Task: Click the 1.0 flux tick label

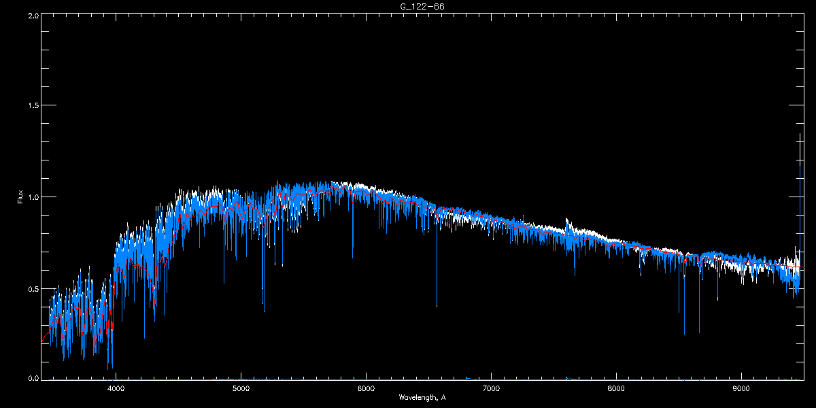Action: point(31,197)
